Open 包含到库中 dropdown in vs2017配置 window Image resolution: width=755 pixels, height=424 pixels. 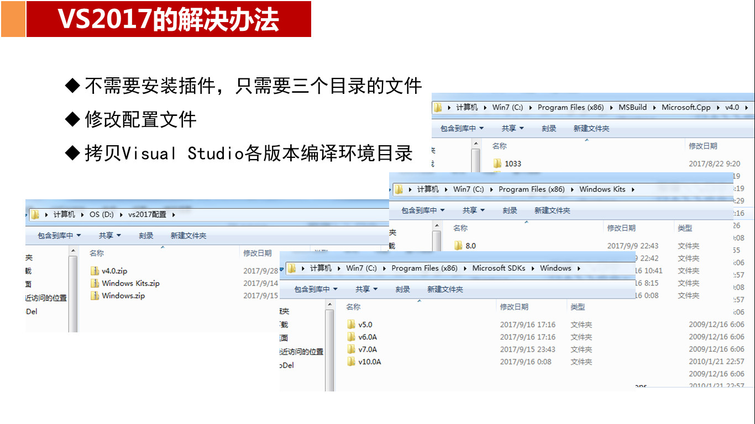[x=59, y=235]
